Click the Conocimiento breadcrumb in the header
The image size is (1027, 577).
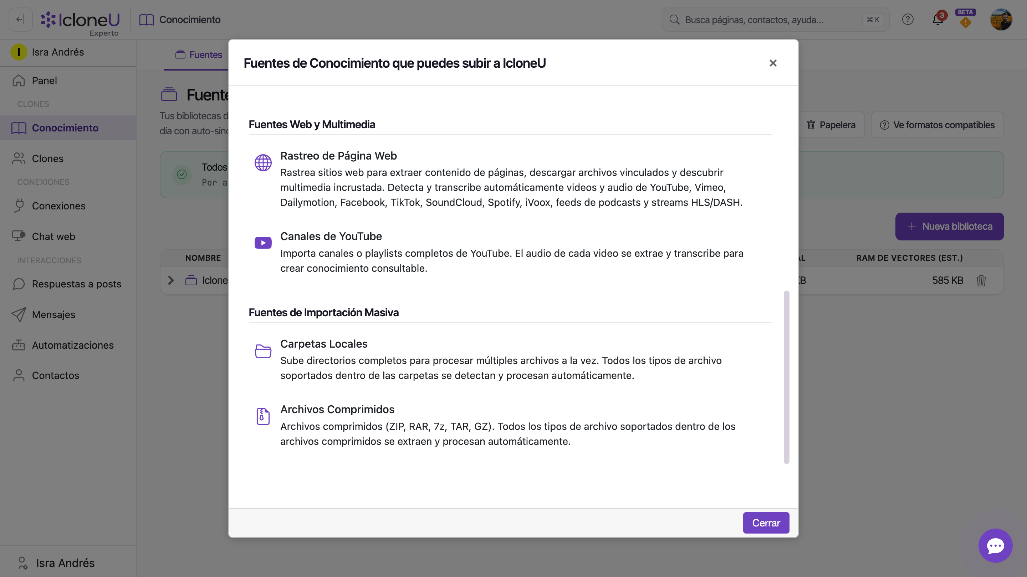180,20
